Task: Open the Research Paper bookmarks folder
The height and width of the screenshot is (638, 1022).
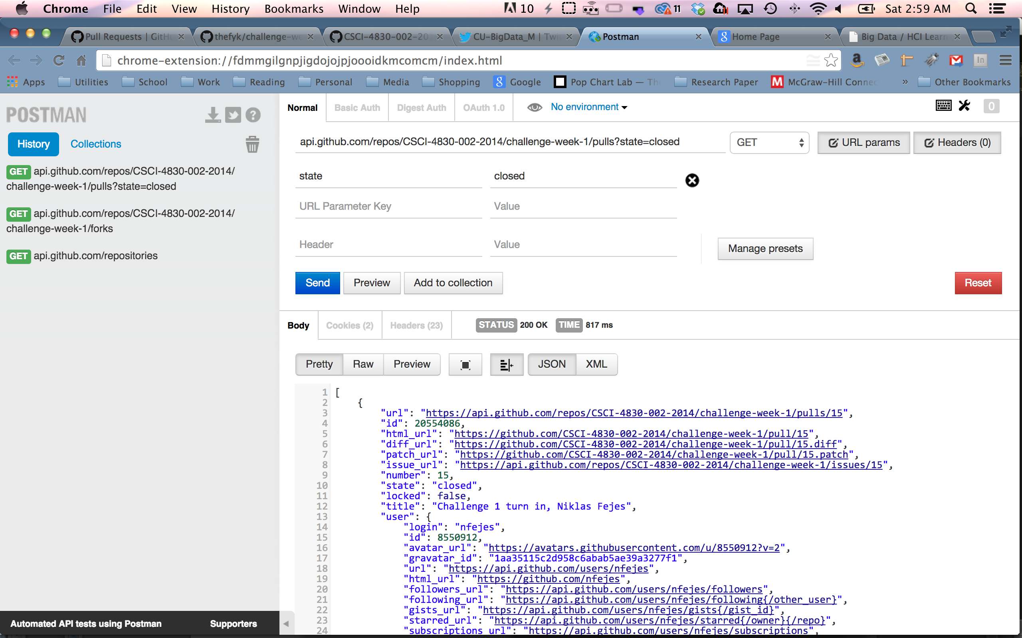Action: point(716,82)
